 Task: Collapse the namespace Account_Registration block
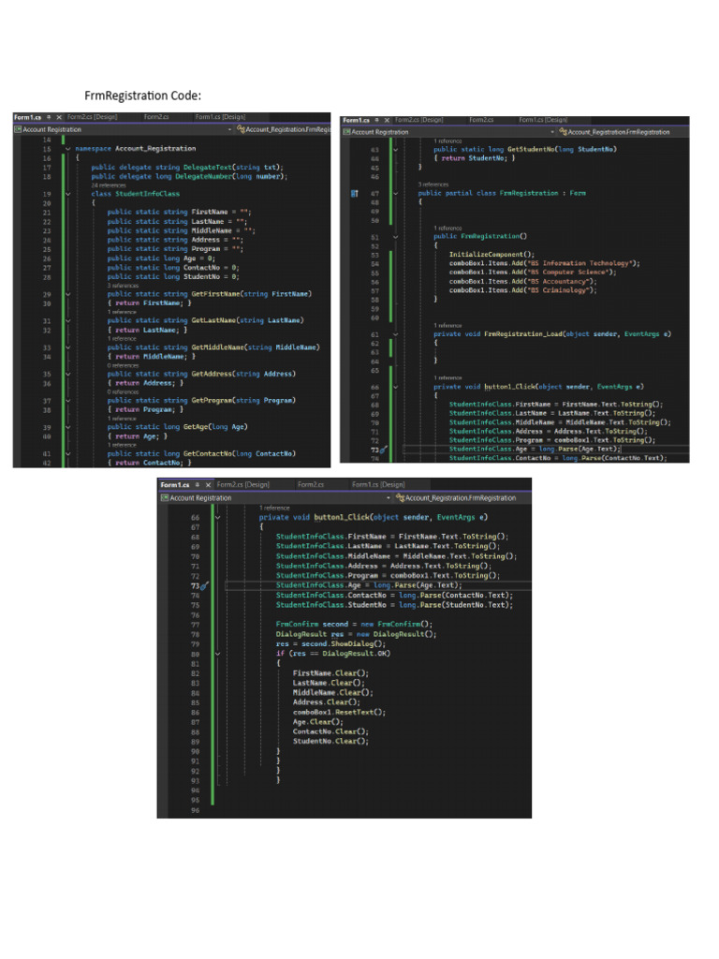67,148
